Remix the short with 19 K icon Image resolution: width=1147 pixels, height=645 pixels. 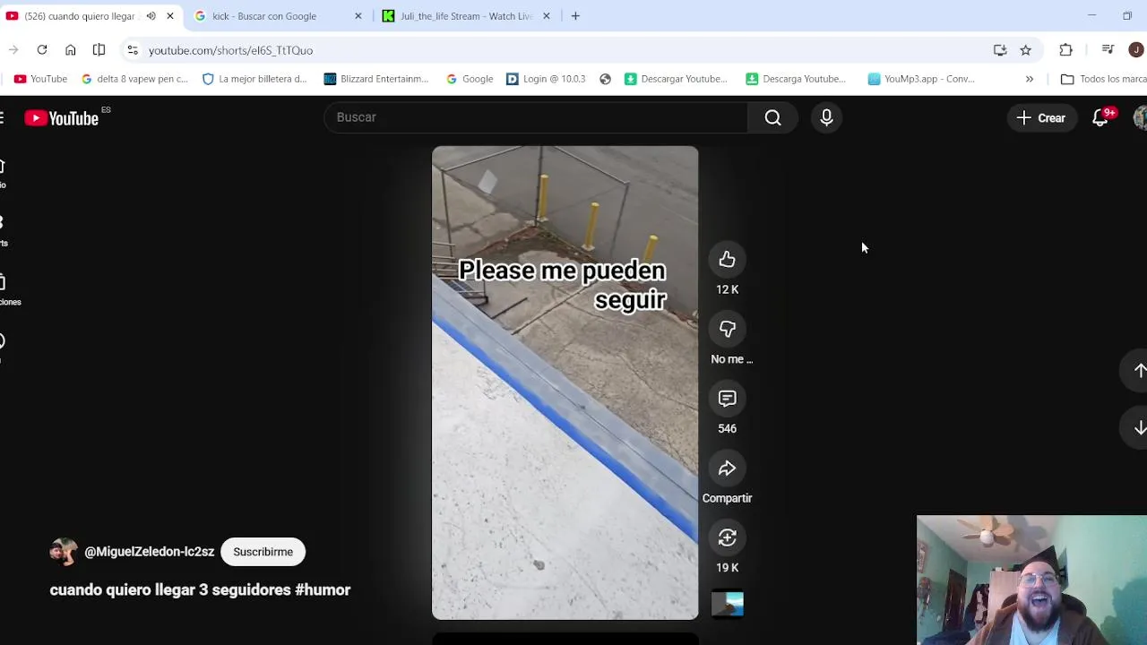[727, 537]
